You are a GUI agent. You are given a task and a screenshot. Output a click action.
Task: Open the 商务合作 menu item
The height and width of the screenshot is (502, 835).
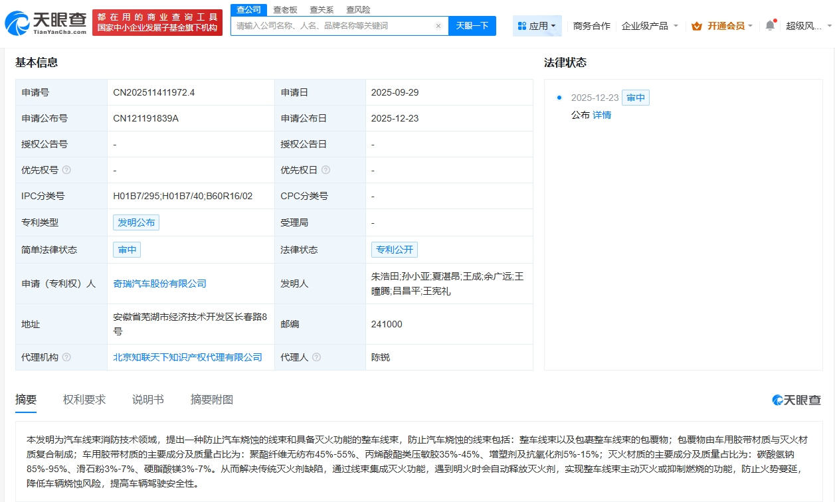[591, 24]
